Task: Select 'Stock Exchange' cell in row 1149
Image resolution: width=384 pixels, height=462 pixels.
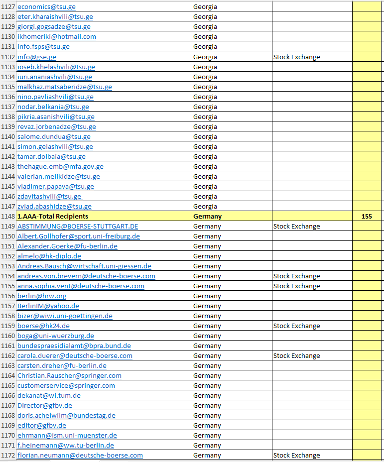Action: tap(312, 227)
